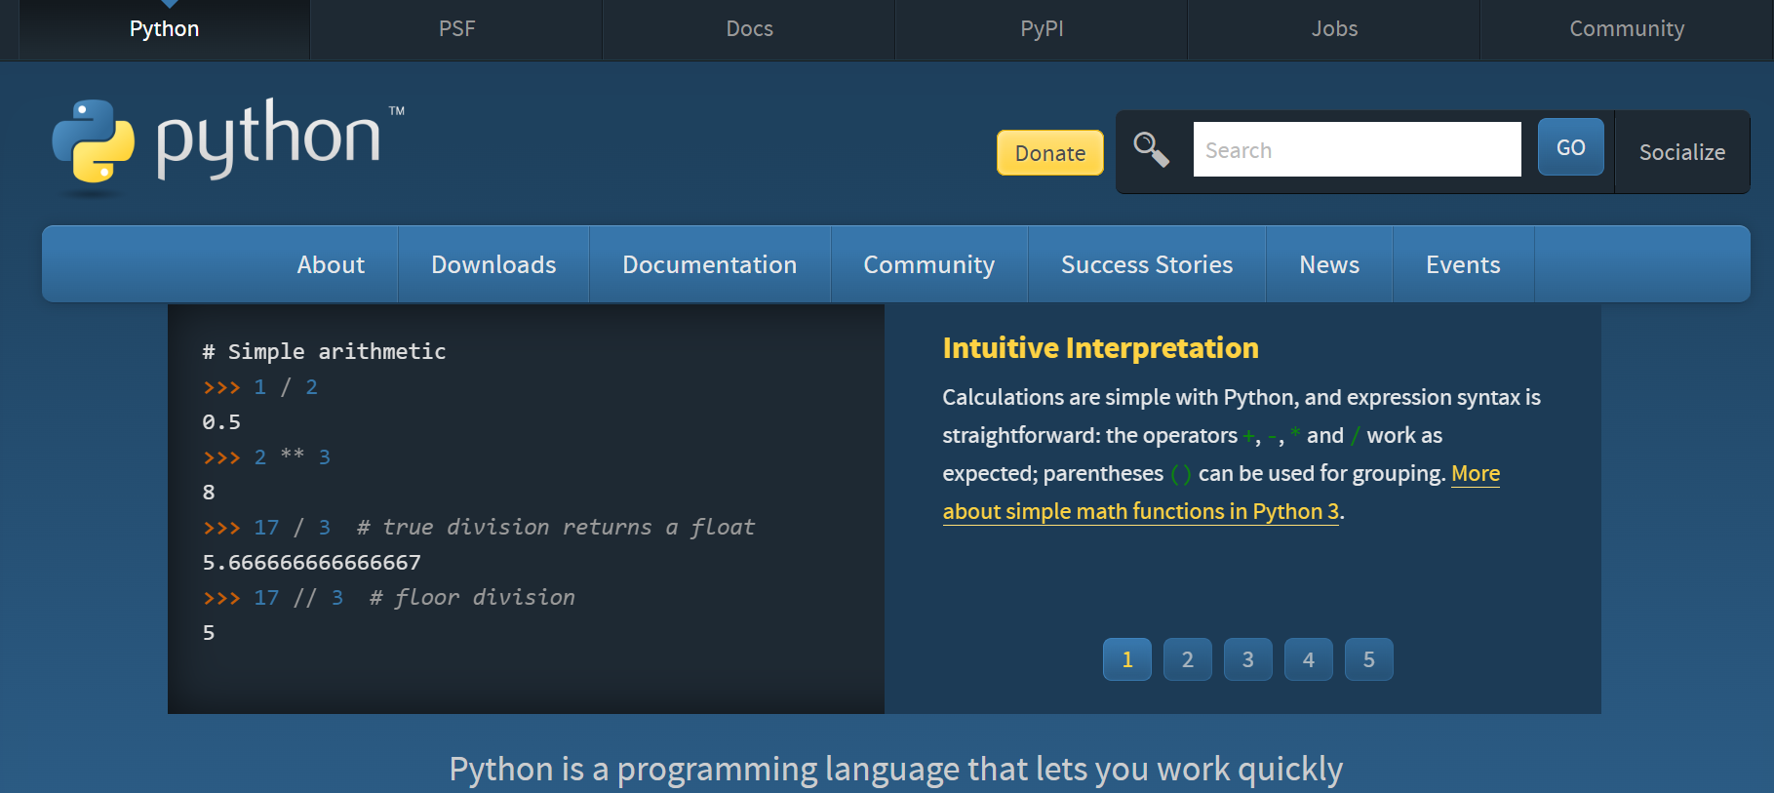Select slide 1 in the carousel
The height and width of the screenshot is (793, 1774).
pos(1127,659)
